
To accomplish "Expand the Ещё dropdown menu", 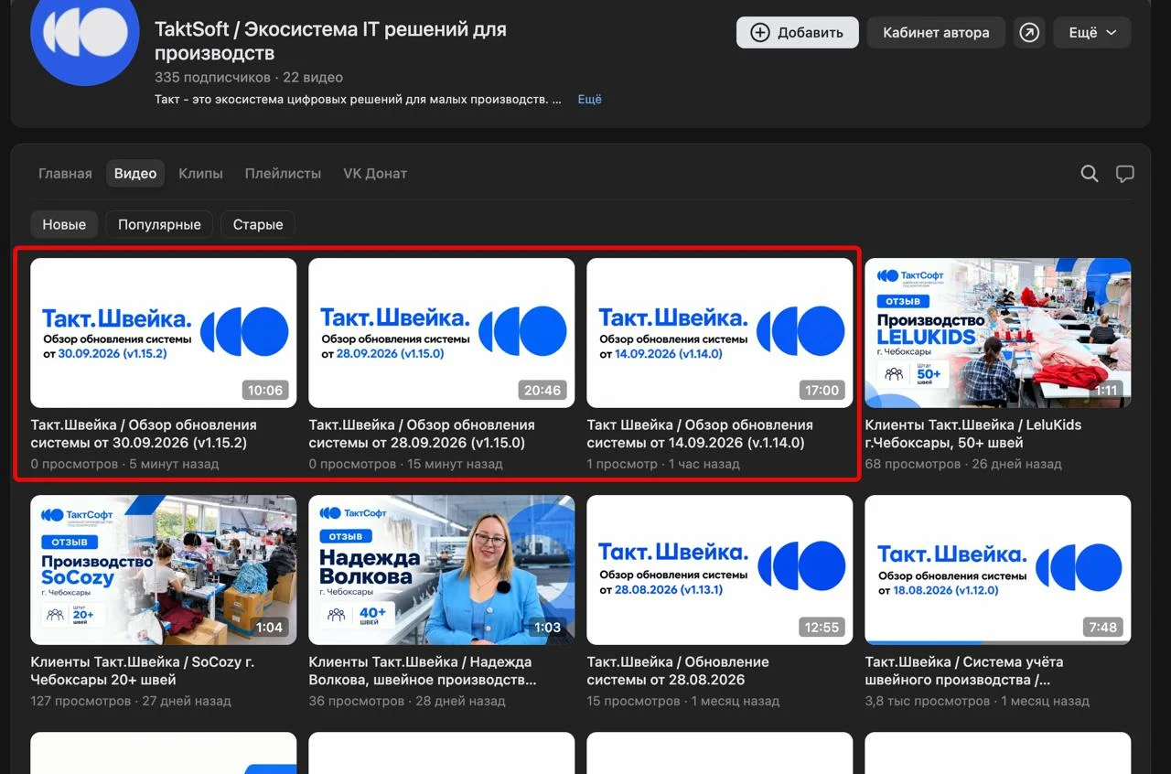I will coord(1092,33).
